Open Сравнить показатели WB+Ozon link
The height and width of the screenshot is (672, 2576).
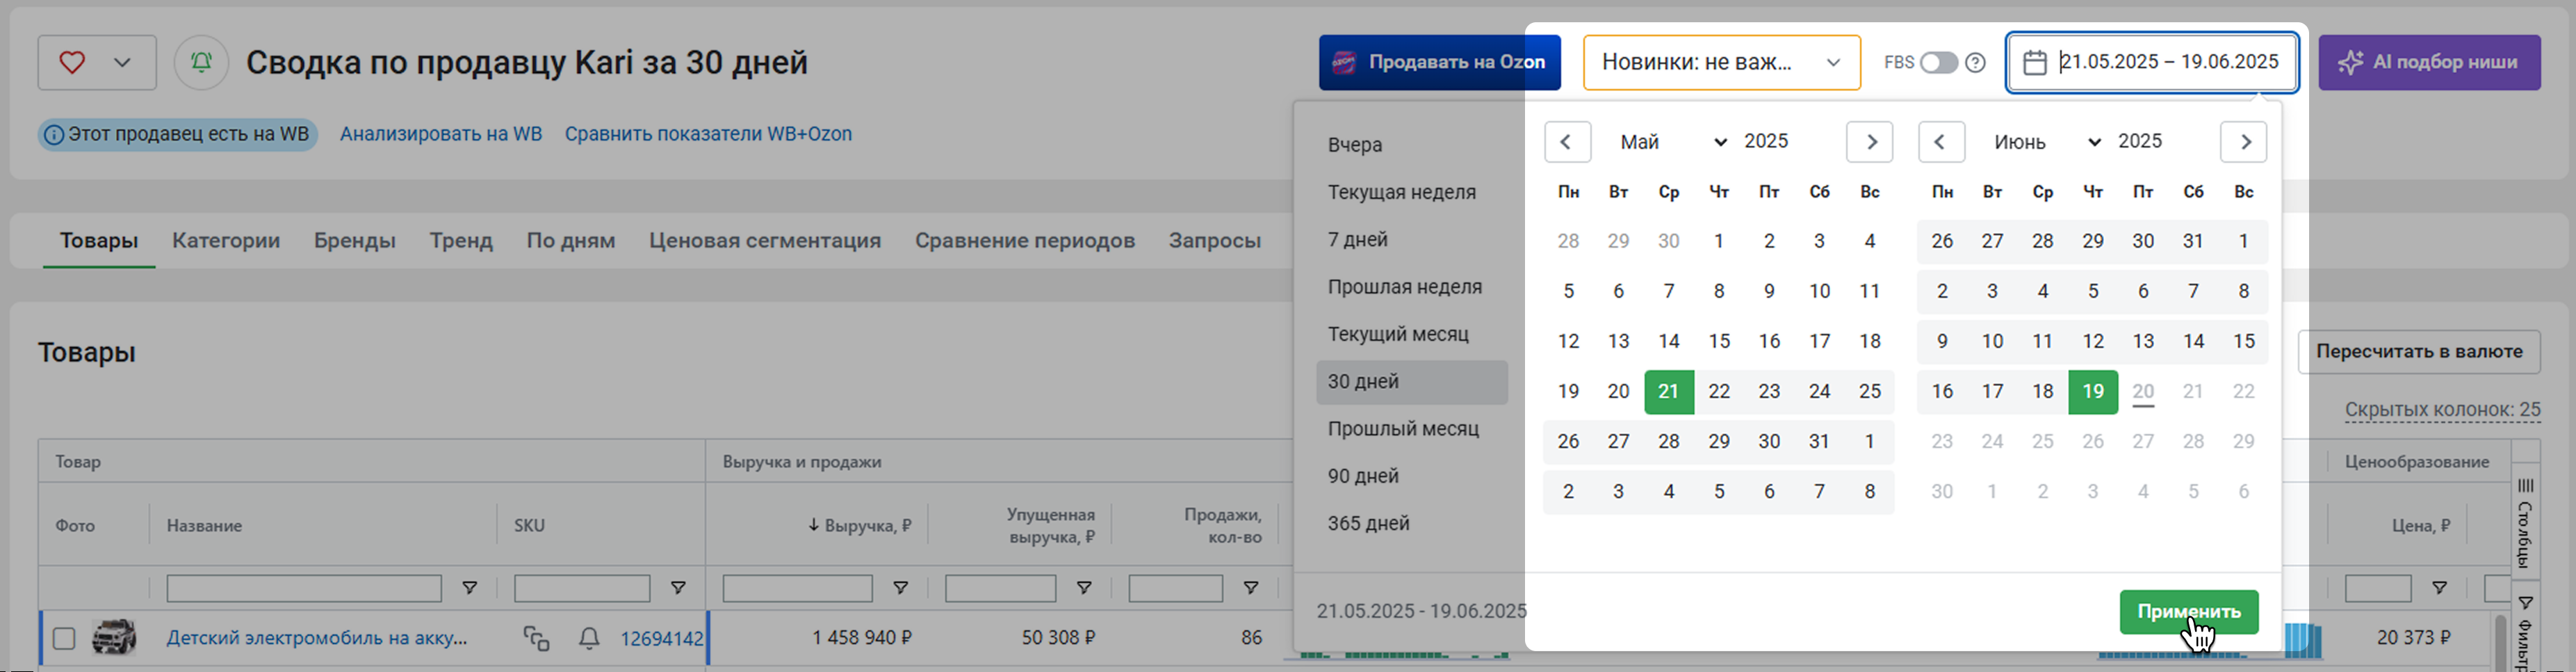tap(708, 134)
